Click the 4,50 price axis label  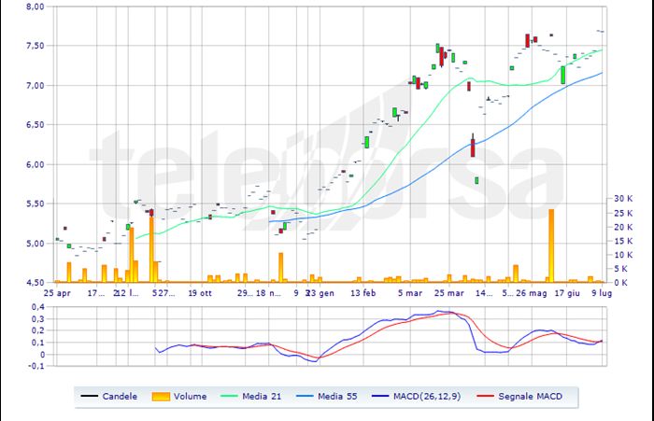pyautogui.click(x=36, y=283)
